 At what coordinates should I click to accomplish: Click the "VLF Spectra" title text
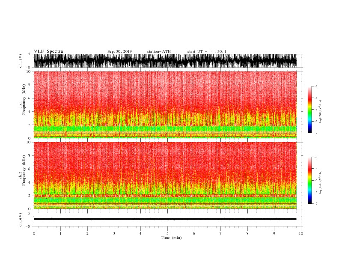48,51
